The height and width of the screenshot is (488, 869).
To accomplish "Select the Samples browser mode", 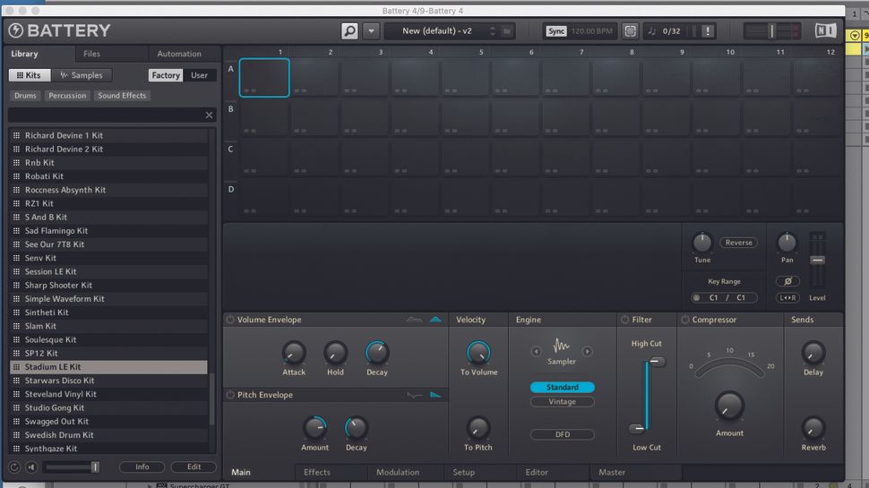I will pos(82,75).
